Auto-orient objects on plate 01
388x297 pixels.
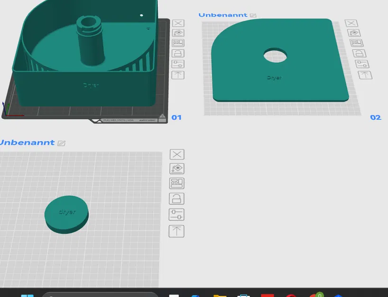178,33
